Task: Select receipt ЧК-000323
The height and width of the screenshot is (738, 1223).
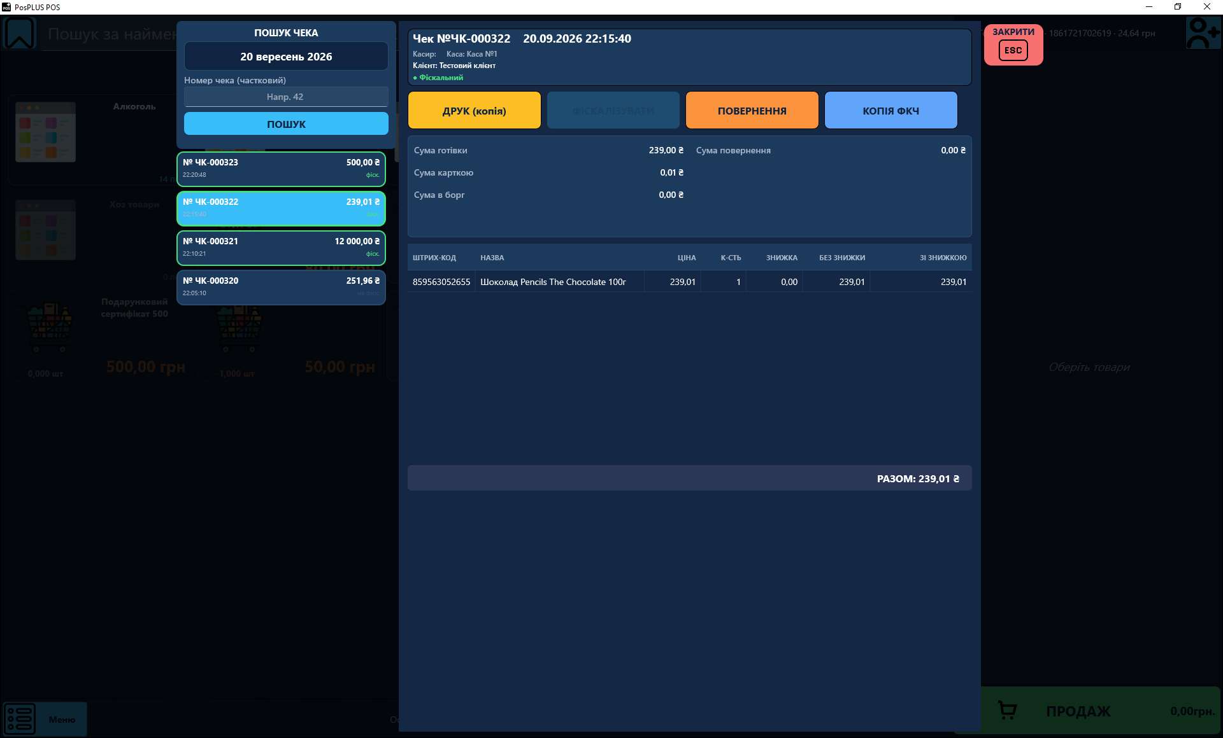Action: pos(281,169)
